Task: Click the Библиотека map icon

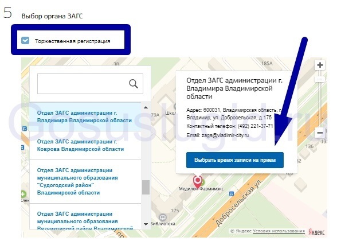Action: pos(163,217)
